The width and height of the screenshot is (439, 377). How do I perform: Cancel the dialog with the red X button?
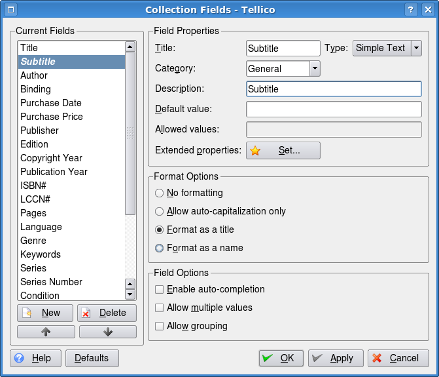398,358
